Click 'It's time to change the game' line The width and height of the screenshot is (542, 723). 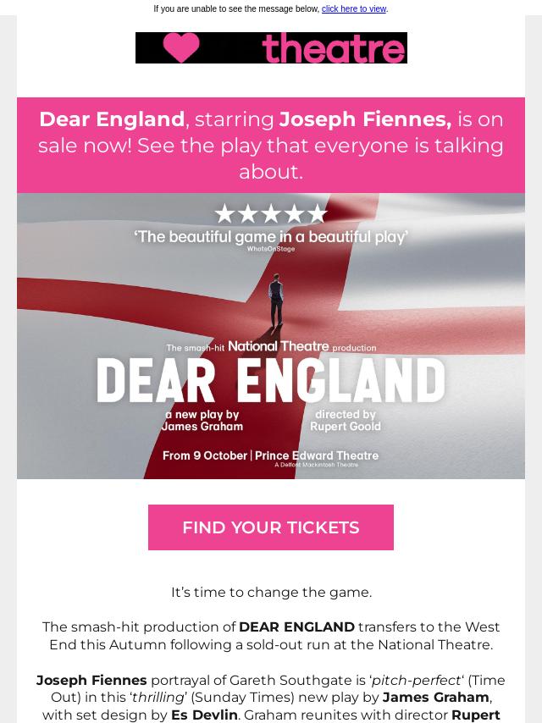click(x=271, y=592)
